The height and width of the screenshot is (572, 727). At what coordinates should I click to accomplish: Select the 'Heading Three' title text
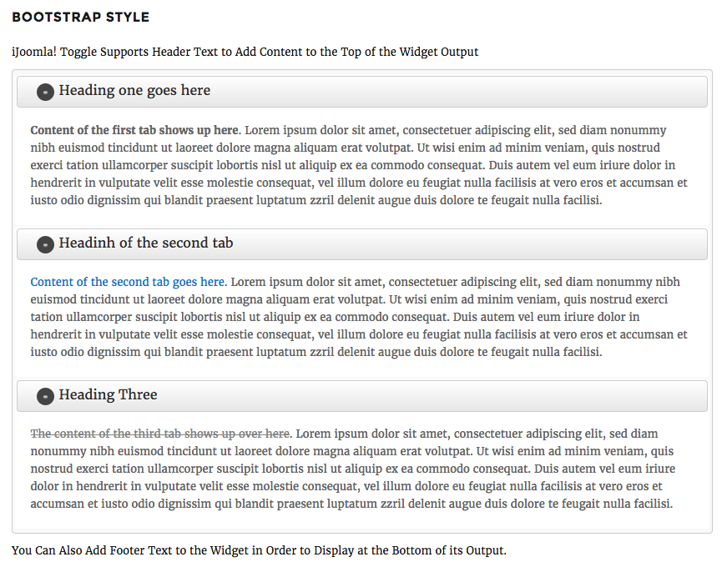tap(108, 394)
